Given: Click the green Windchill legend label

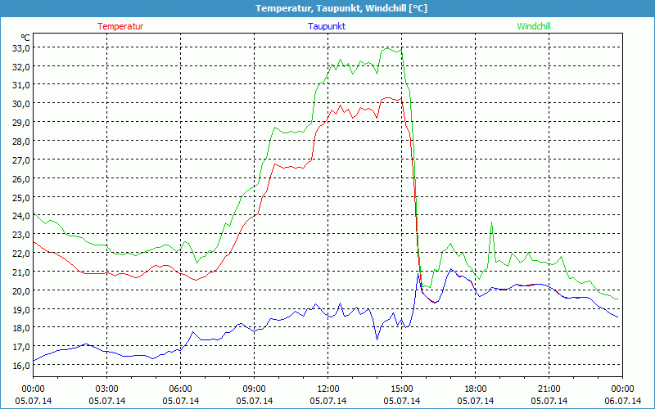Looking at the screenshot, I should (x=534, y=26).
